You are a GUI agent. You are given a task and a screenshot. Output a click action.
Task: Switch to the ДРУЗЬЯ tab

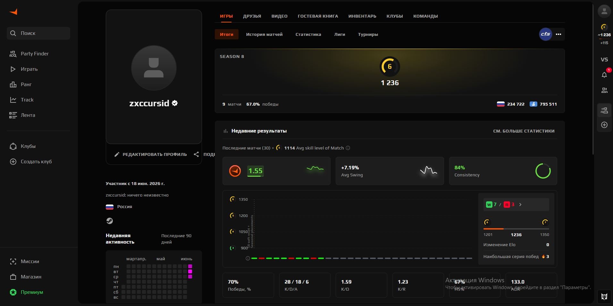click(252, 16)
